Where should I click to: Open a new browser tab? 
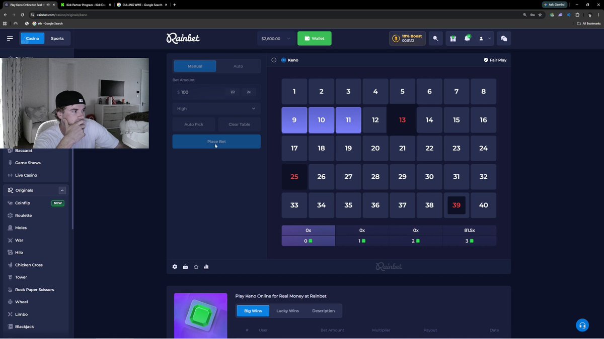tap(174, 5)
